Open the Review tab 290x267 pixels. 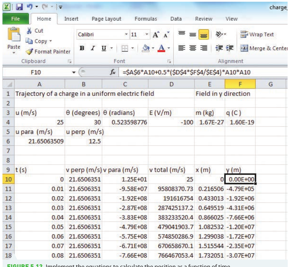(x=204, y=19)
